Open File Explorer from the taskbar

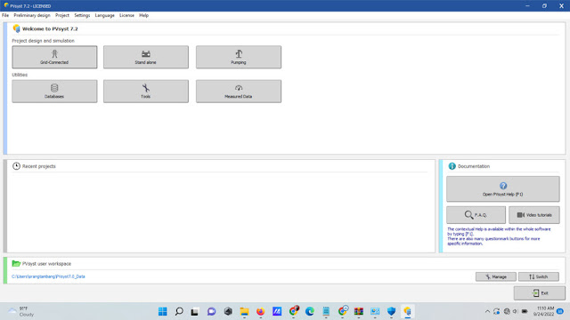coord(244,311)
